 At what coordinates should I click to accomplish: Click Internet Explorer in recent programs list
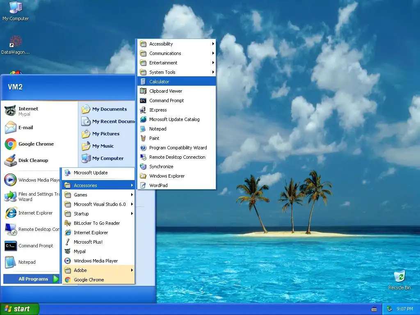[x=31, y=213]
